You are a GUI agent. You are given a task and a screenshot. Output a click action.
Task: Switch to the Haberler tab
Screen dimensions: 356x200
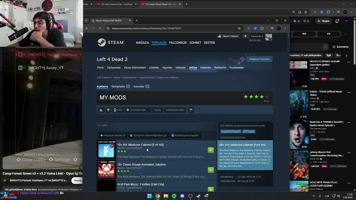206,67
